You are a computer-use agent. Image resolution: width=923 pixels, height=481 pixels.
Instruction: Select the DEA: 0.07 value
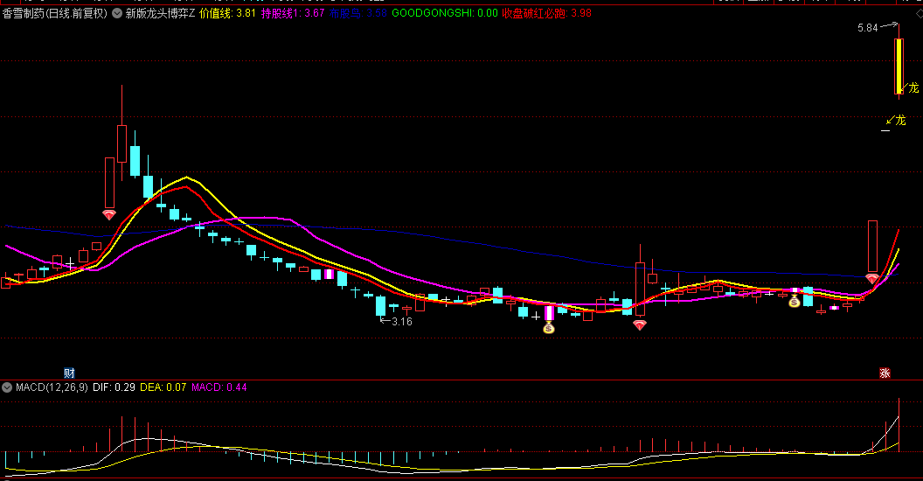(x=163, y=387)
